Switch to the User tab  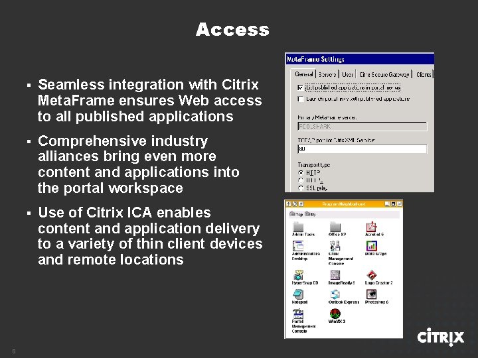(x=347, y=74)
